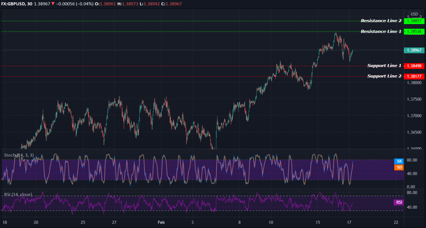426x228 pixels.
Task: Click the 1.37000 price axis tick
Action: point(414,116)
